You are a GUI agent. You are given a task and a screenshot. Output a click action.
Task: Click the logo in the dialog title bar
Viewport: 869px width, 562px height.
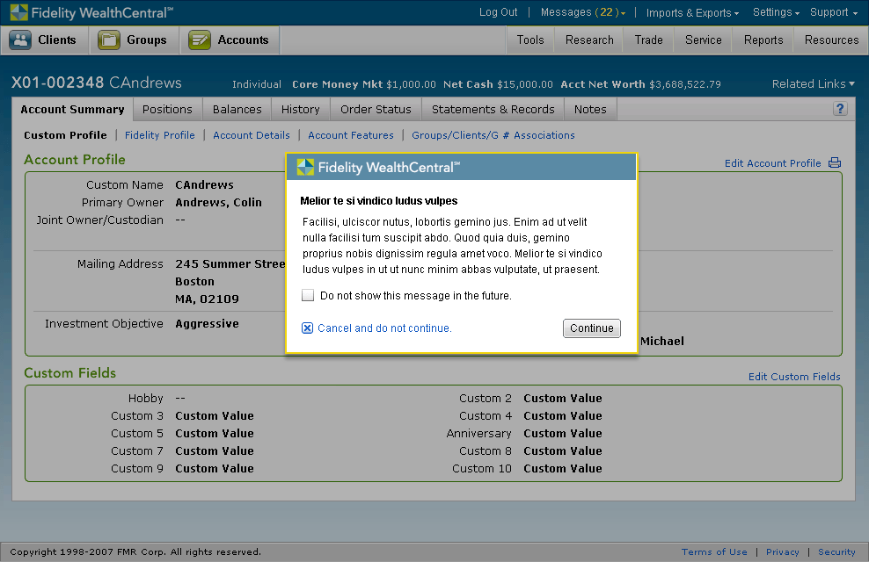tap(305, 167)
